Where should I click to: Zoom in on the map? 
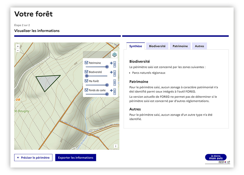18,46
